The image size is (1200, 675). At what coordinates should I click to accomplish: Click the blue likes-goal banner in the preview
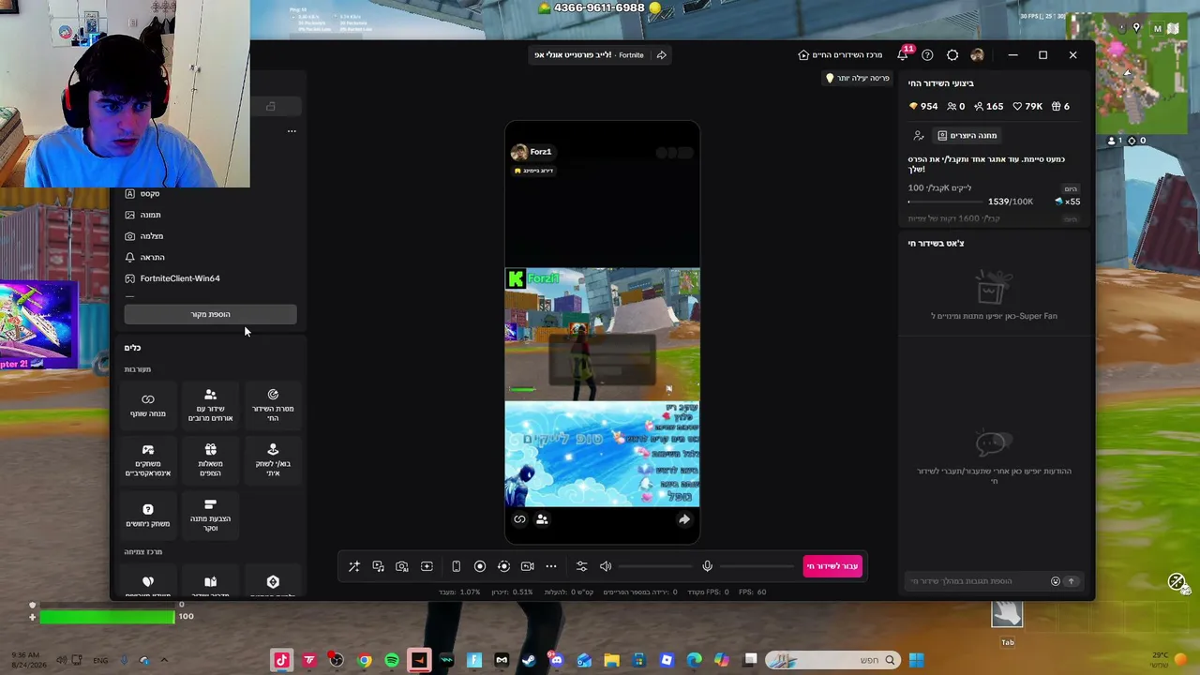pyautogui.click(x=602, y=455)
